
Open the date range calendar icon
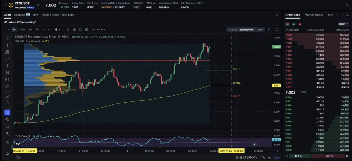click(18, 158)
